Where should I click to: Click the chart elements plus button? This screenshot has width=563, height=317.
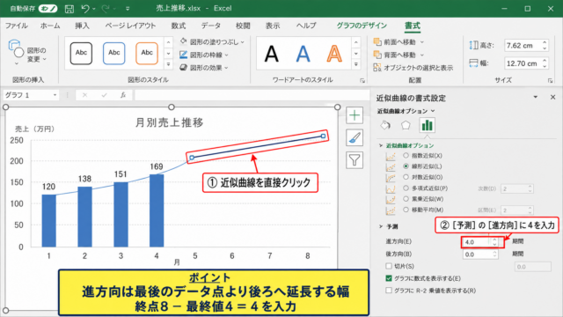click(x=355, y=115)
